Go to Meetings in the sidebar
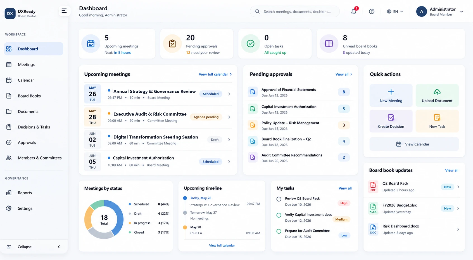 point(34,64)
